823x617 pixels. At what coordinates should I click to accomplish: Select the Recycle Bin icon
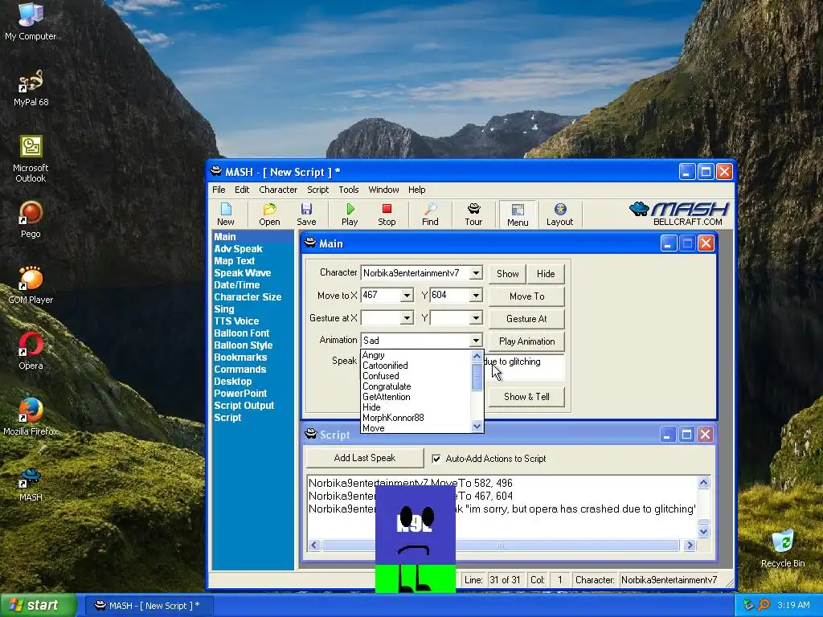click(x=783, y=549)
